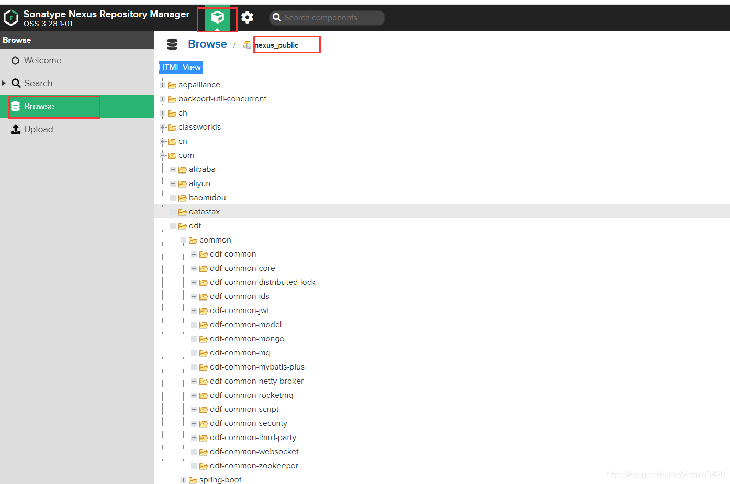Select the ddf-common-model row
730x484 pixels.
tap(442, 325)
